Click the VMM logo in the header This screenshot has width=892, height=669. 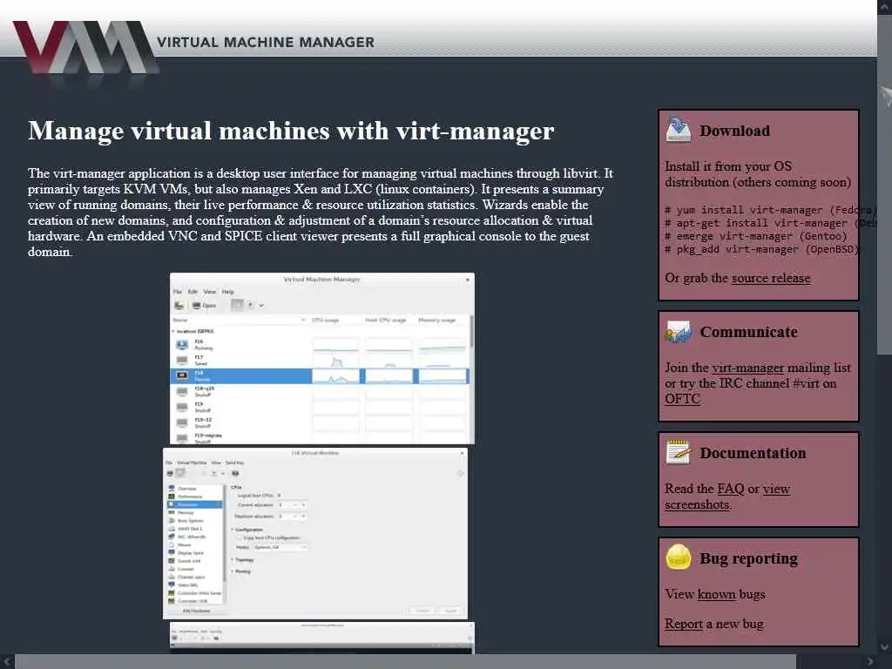click(85, 48)
